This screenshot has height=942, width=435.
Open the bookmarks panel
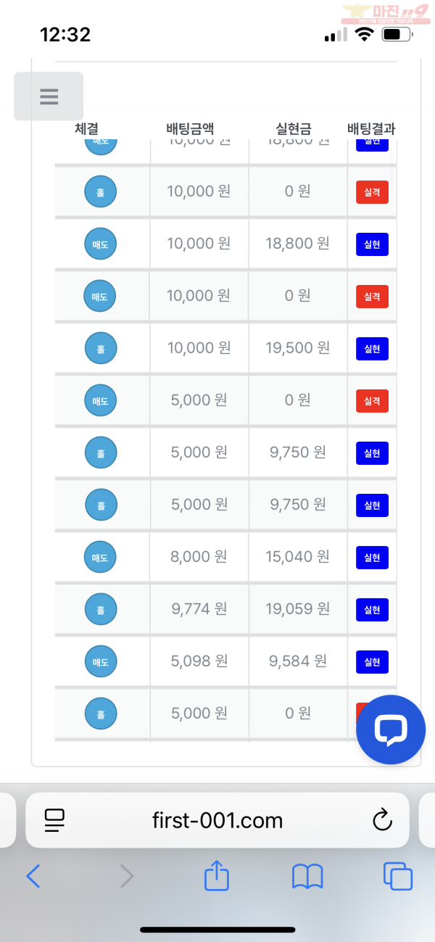pos(307,876)
